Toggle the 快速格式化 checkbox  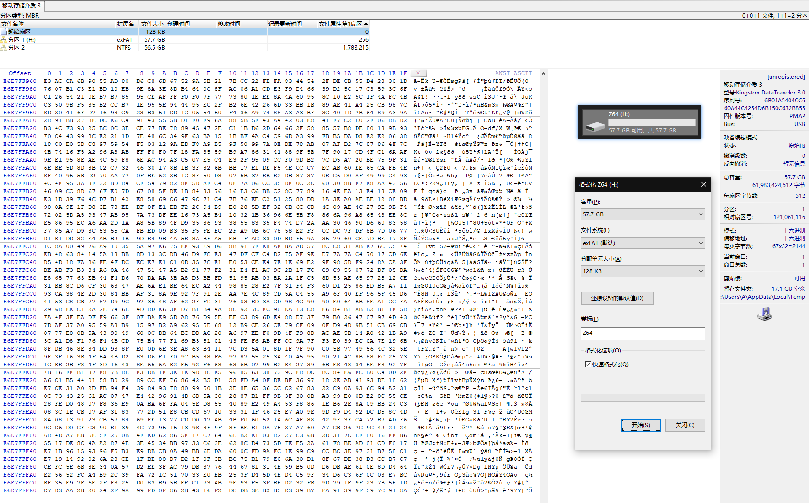[x=588, y=365]
